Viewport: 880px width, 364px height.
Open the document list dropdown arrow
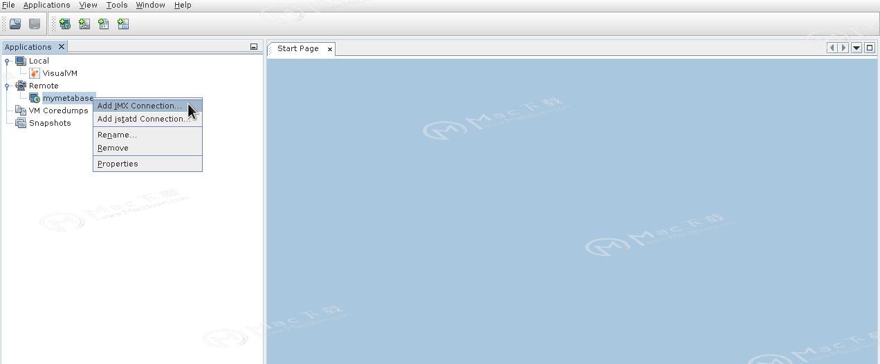pyautogui.click(x=856, y=48)
